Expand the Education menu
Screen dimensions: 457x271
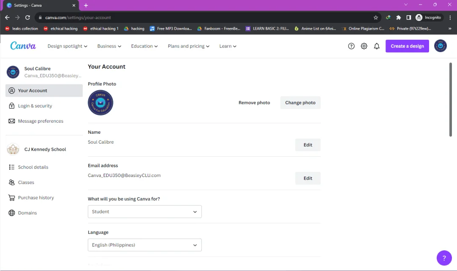(x=144, y=46)
